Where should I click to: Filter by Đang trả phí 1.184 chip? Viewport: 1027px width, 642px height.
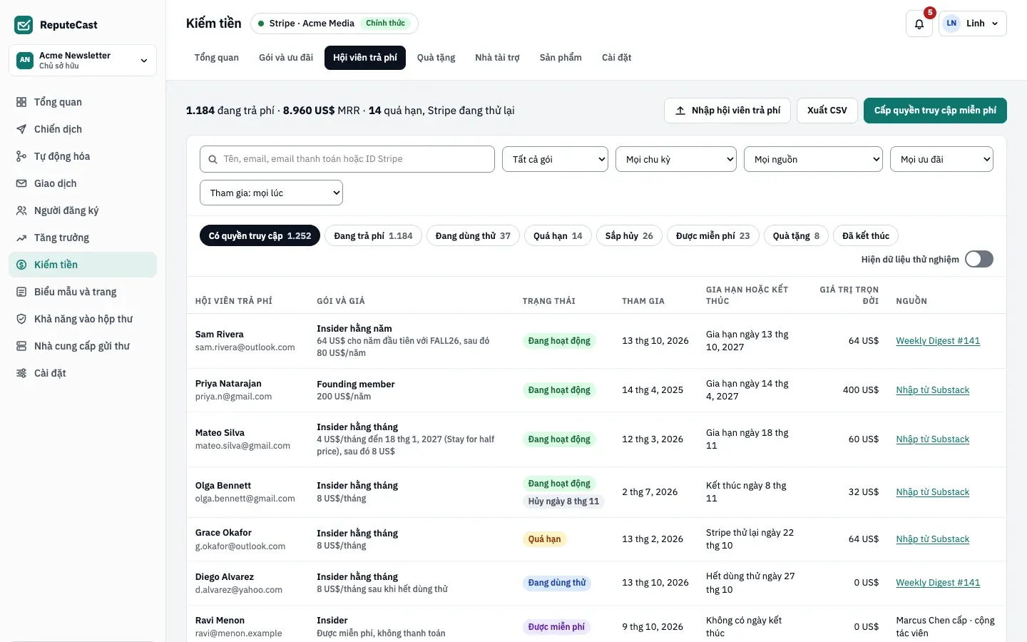(373, 236)
